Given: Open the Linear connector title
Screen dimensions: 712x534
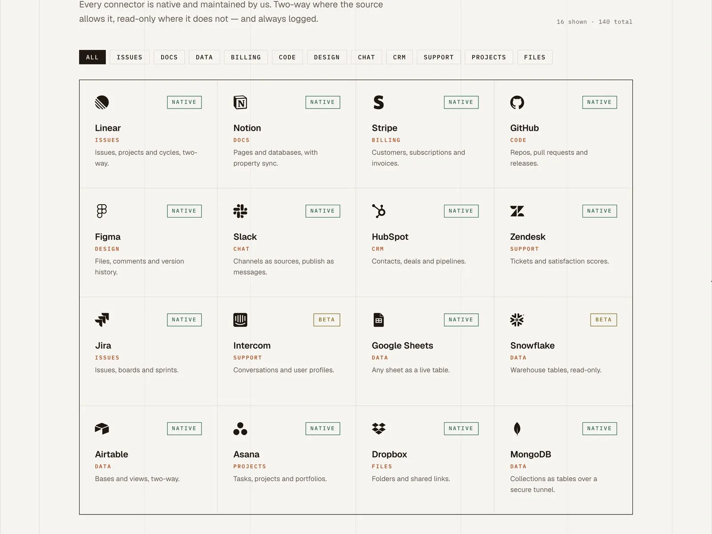Looking at the screenshot, I should coord(108,128).
